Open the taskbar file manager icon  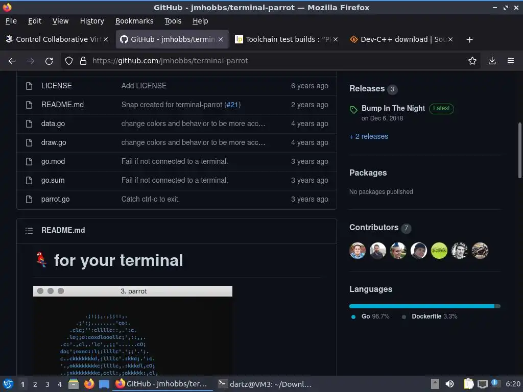[x=74, y=384]
